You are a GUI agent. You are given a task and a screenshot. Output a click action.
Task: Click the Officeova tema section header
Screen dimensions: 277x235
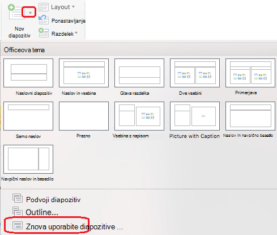[24, 50]
